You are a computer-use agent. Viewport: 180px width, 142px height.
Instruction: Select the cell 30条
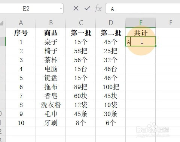tap(111, 114)
